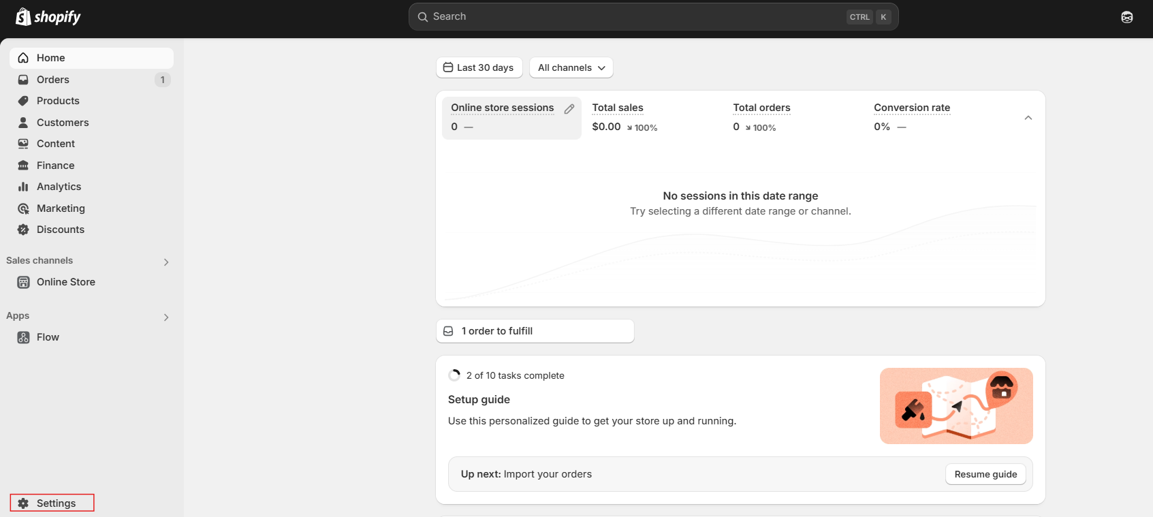Viewport: 1153px width, 517px height.
Task: Click the Content menu label
Action: [x=56, y=144]
